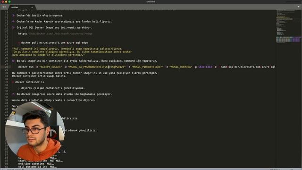Click line number 37 in the gutter
This screenshot has width=302, height=170.
pyautogui.click(x=7, y=94)
